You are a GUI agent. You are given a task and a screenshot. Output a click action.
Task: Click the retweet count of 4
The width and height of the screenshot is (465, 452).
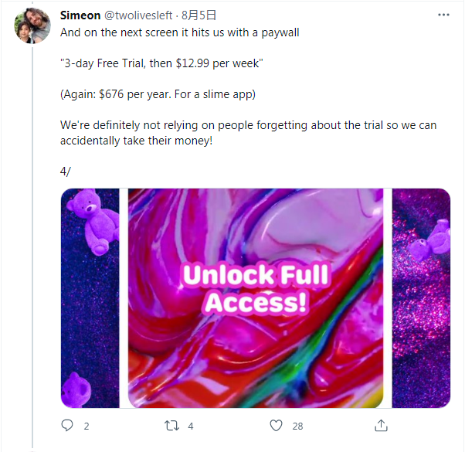191,426
